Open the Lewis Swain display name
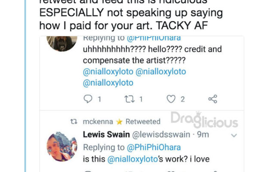The image size is (258, 172). click(106, 135)
